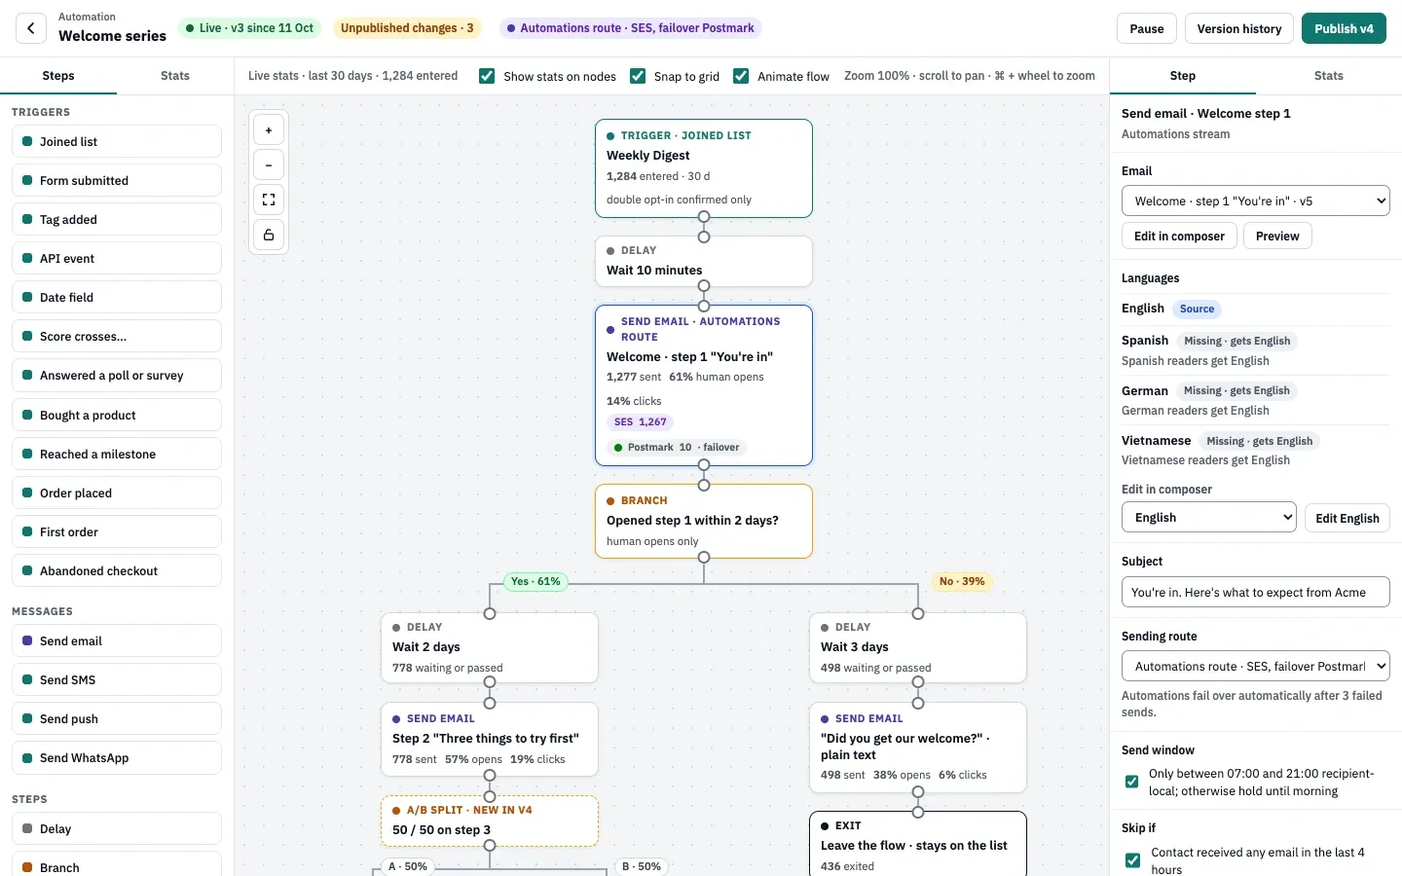Open the Edit in composer language dropdown
Screen dimensions: 1402x876
pyautogui.click(x=1209, y=517)
